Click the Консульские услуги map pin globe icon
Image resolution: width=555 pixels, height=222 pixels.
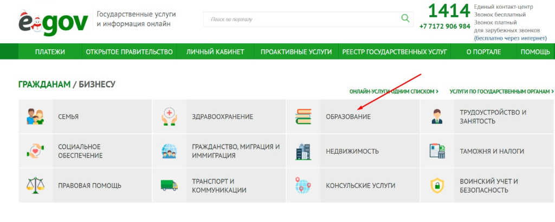[303, 185]
